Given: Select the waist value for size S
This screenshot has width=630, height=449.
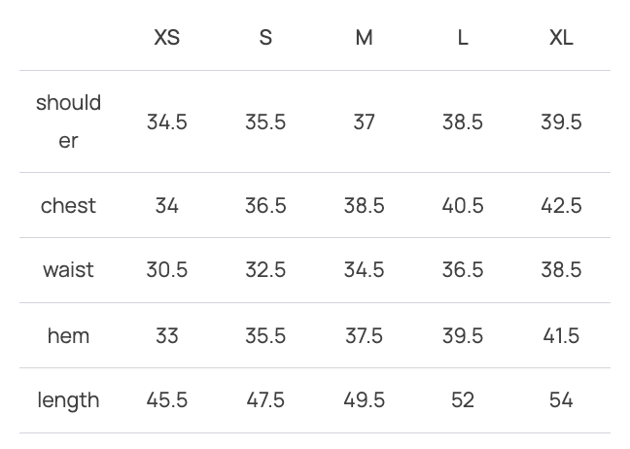Looking at the screenshot, I should coord(265,269).
